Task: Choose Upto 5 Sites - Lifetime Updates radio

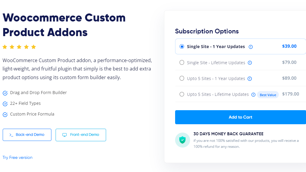Action: 182,94
